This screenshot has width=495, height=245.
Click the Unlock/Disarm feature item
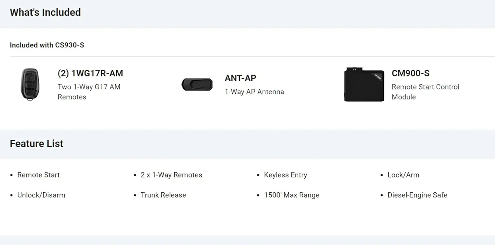point(41,195)
